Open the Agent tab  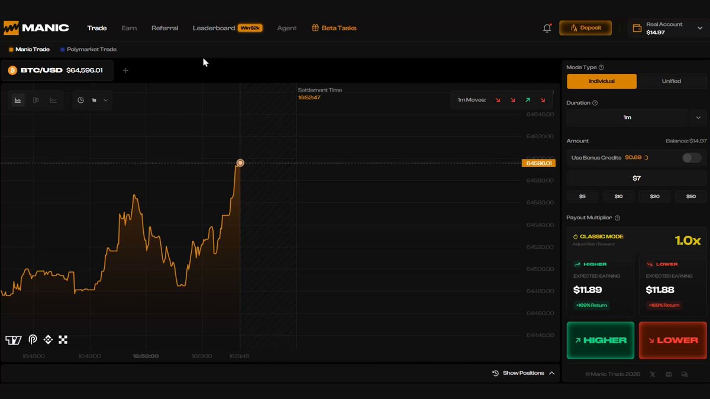pos(287,28)
